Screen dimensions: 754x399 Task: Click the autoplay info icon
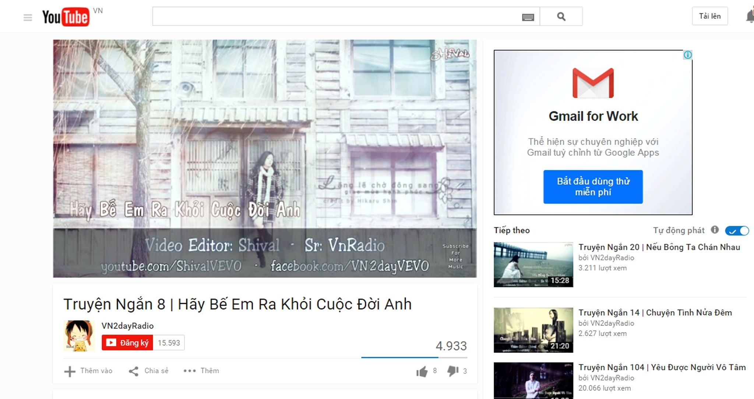[x=715, y=230]
